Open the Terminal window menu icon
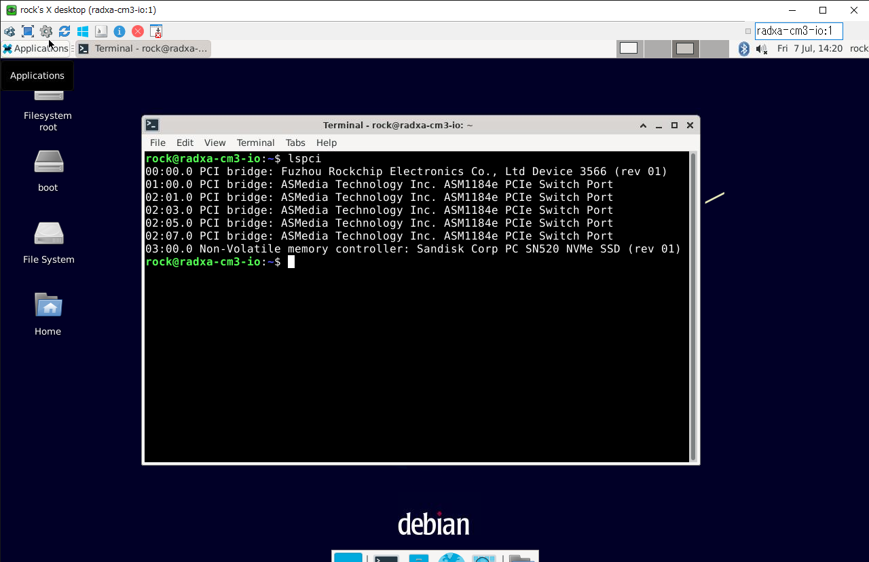869x562 pixels. coord(152,125)
